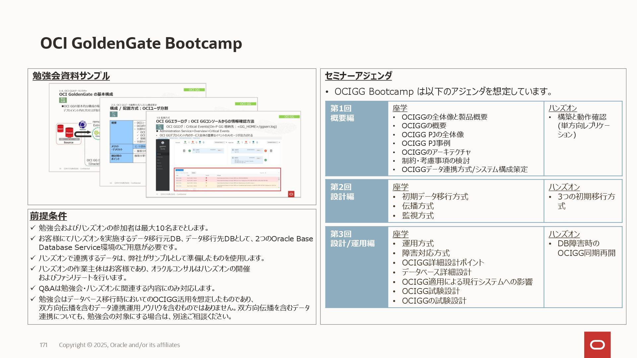637x358 pixels.
Task: Click checkmark beside Oracle Base Database Service line
Action: pos(33,238)
